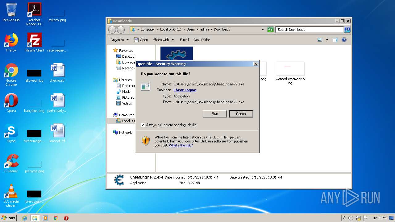Screen dimensions: 395x222
Task: Click the Run button
Action: tap(215, 114)
